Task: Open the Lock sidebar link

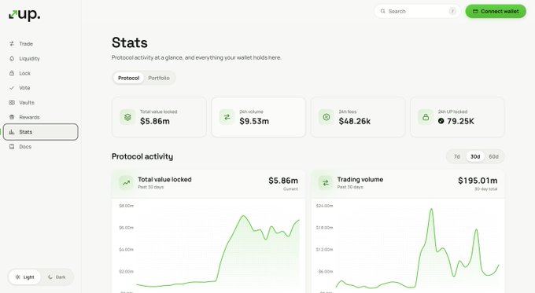Action: click(x=41, y=73)
